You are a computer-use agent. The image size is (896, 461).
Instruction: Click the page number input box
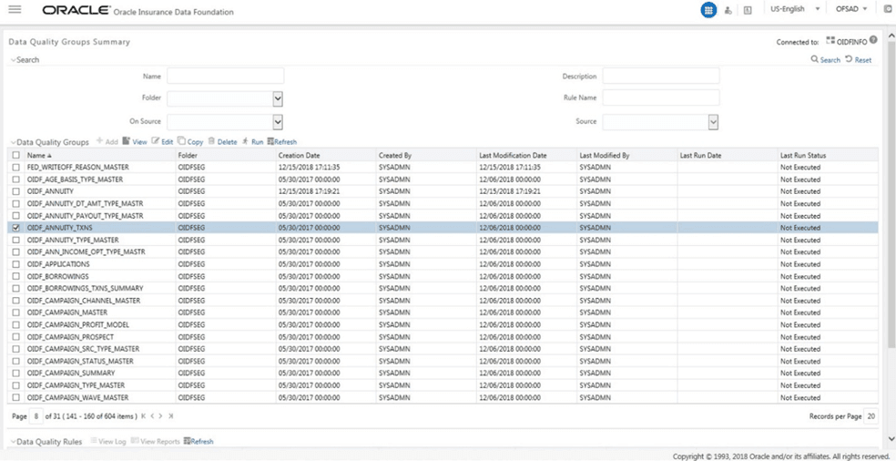click(x=36, y=416)
